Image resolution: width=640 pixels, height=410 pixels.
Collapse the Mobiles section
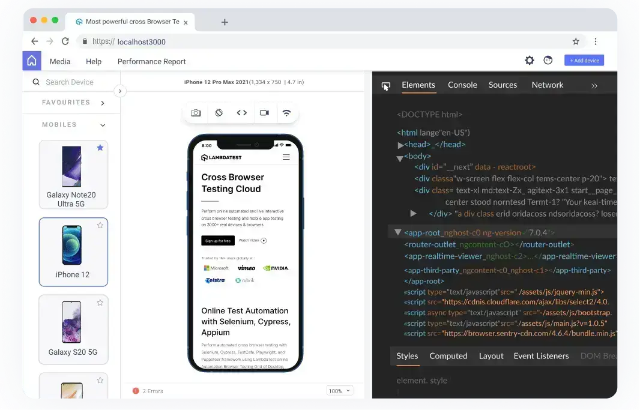103,125
